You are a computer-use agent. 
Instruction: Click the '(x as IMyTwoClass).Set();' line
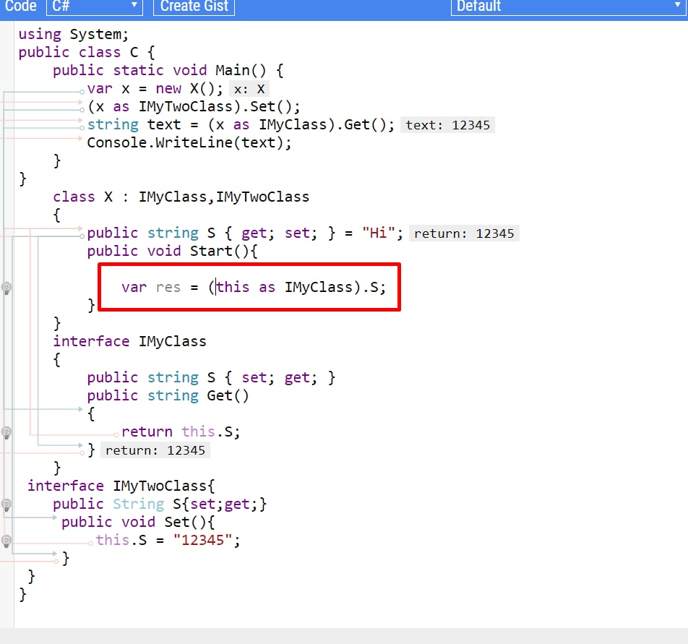[194, 106]
